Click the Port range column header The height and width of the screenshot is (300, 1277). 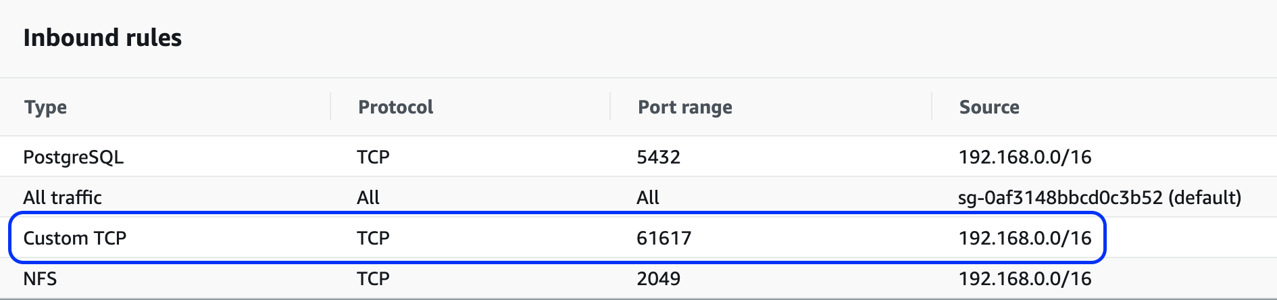point(684,107)
